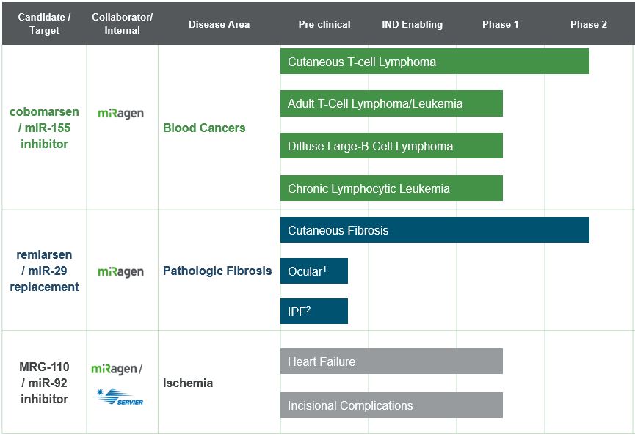This screenshot has width=635, height=437.
Task: Open the cobomarsen / miR-155 inhibitor label
Action: [44, 128]
